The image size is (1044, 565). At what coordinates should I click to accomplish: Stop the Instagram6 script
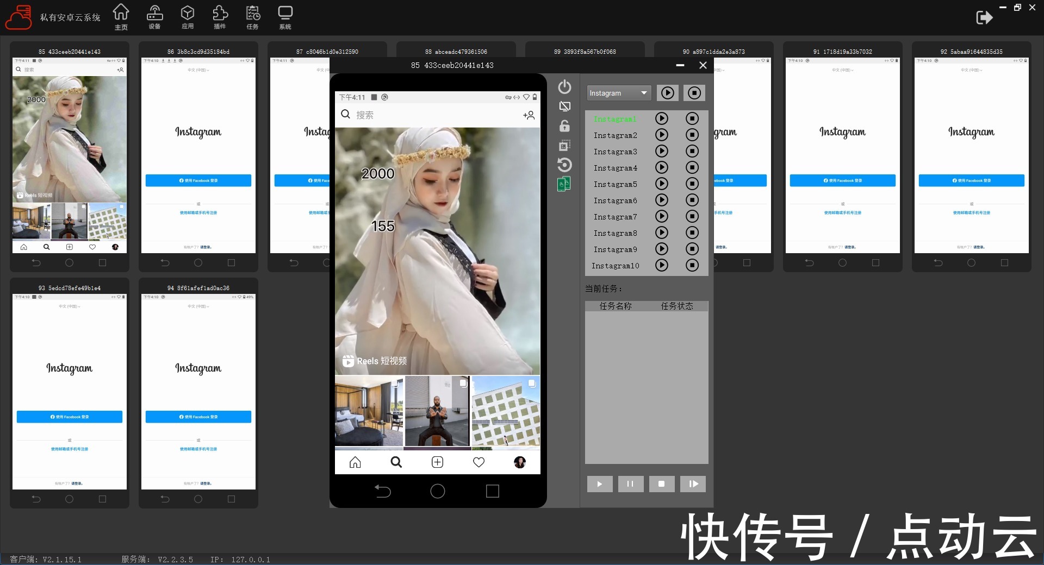692,200
